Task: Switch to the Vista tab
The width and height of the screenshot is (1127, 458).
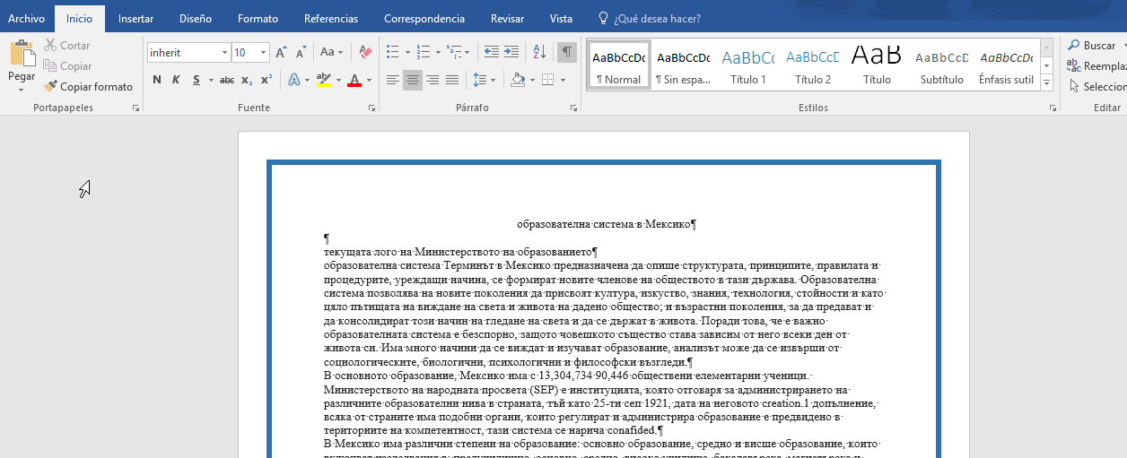Action: point(561,18)
